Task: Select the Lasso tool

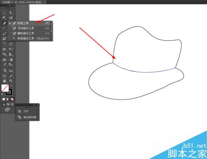Action: pyautogui.click(x=11, y=18)
